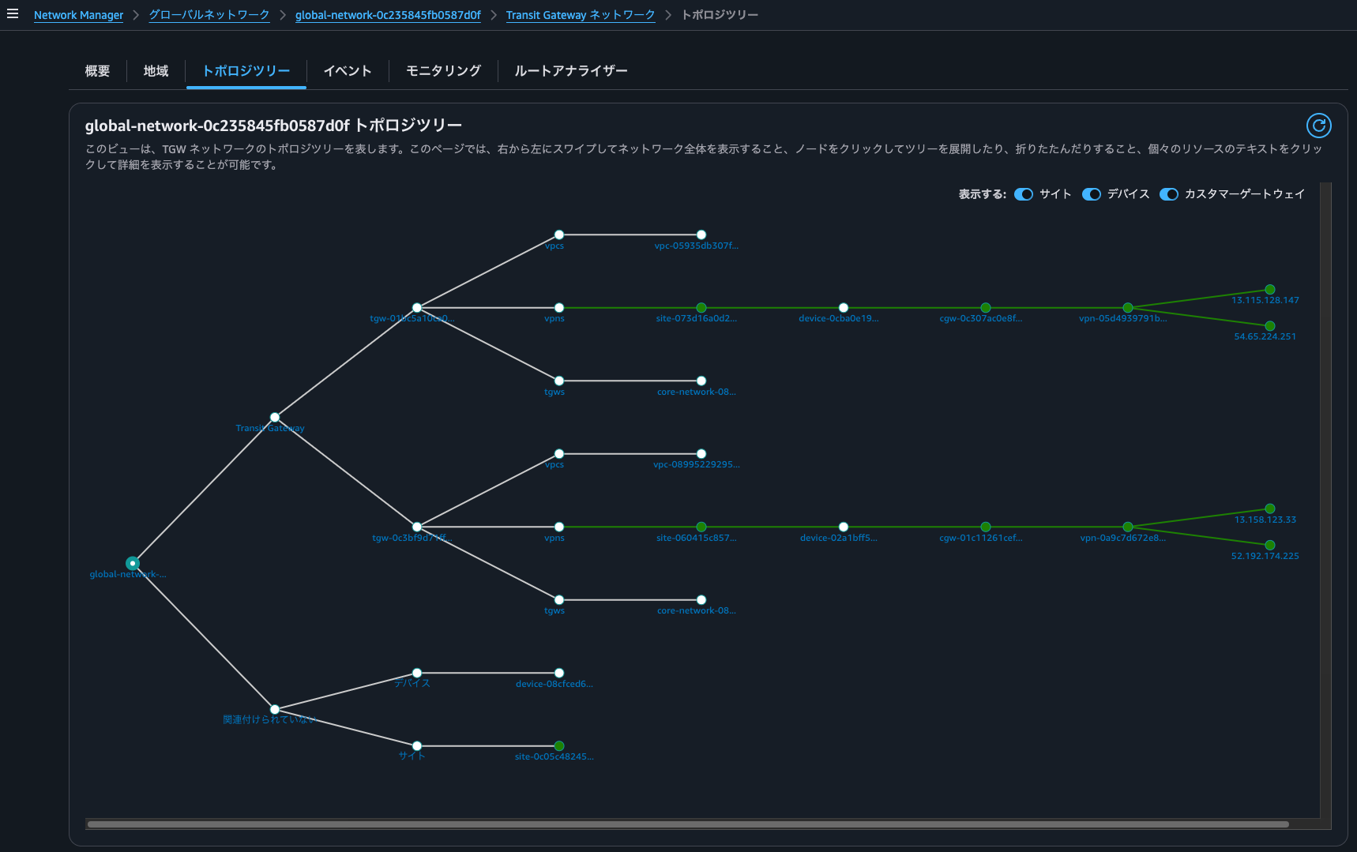Collapse the デバイス tree node
This screenshot has width=1357, height=852.
(417, 673)
